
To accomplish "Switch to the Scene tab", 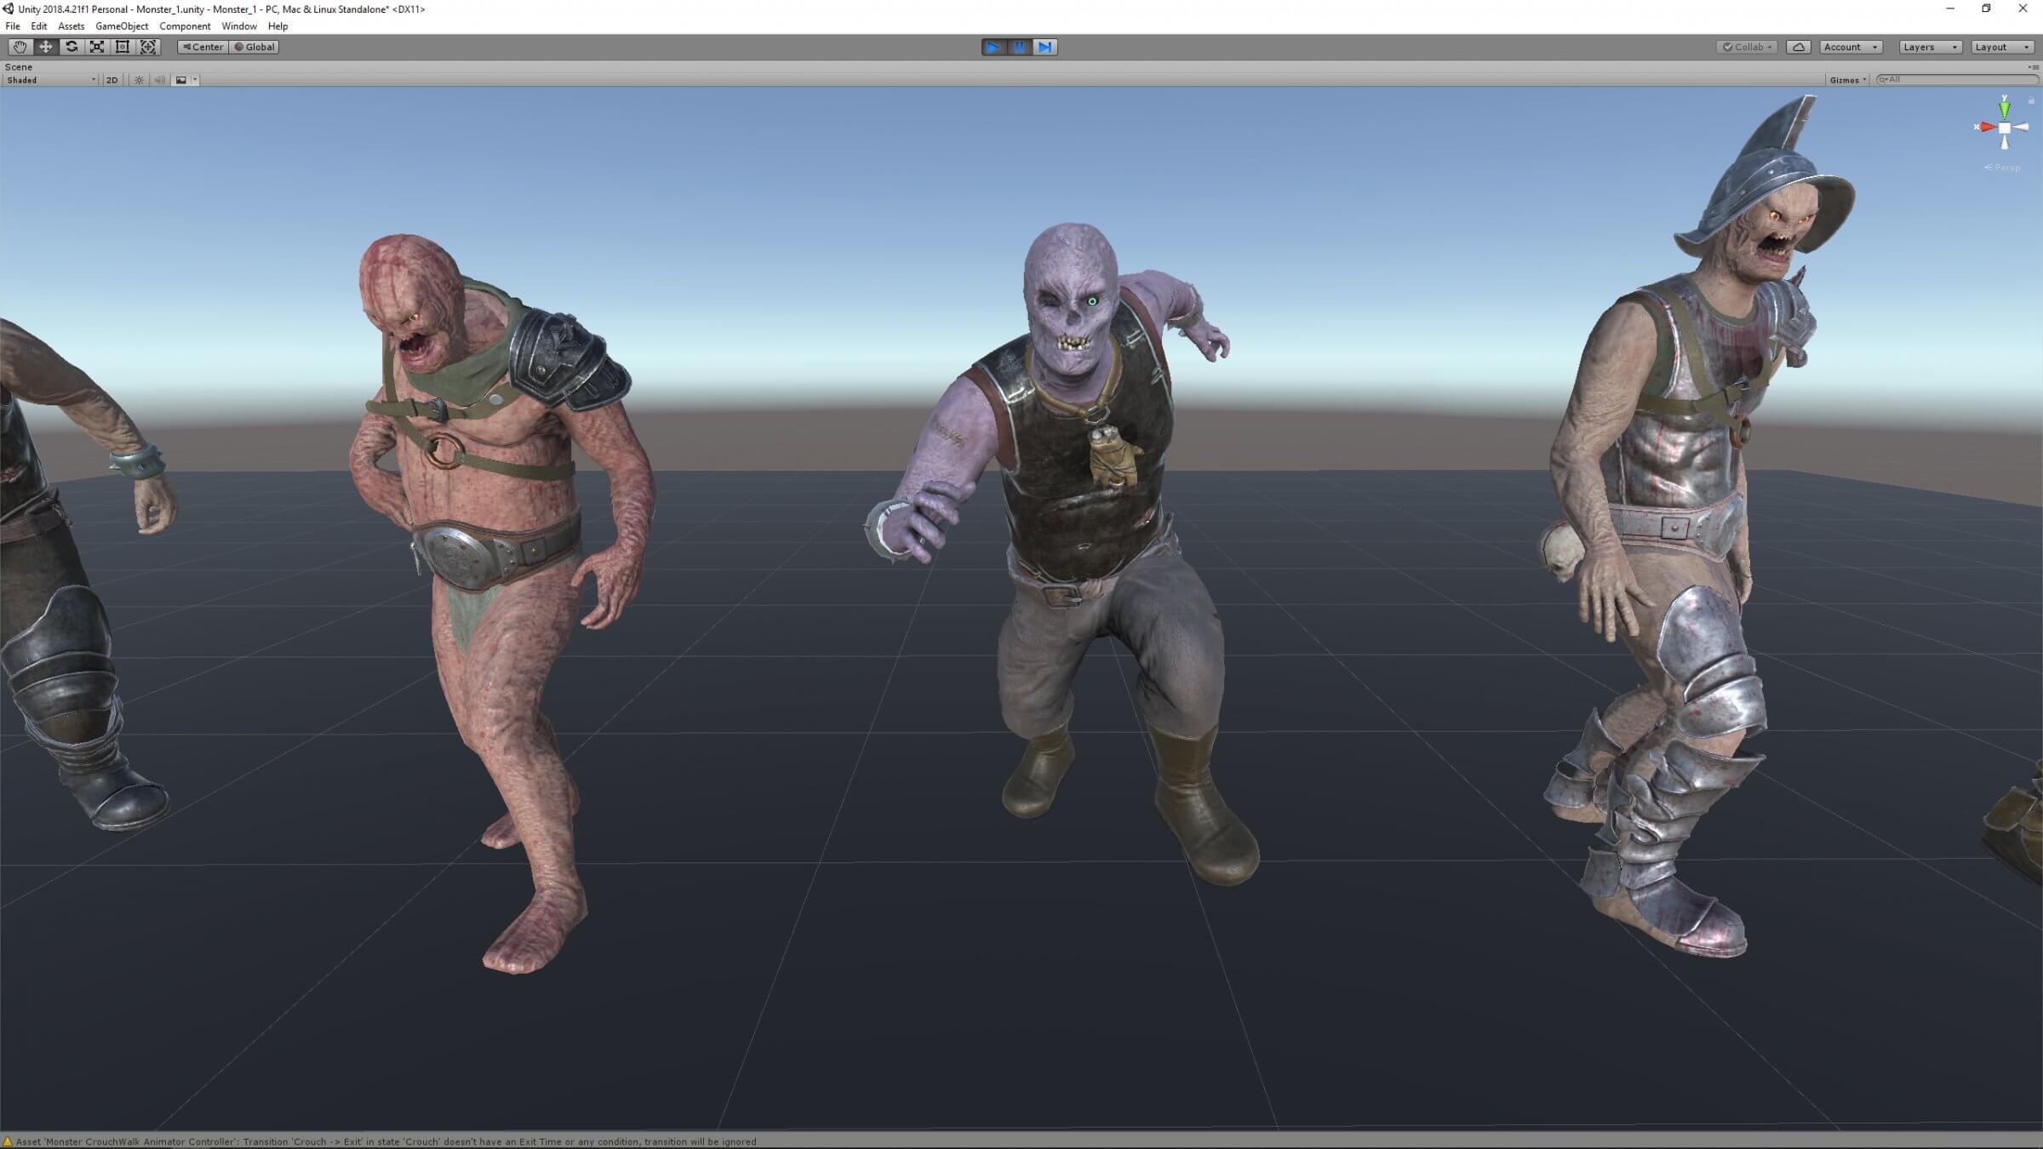I will coord(19,66).
